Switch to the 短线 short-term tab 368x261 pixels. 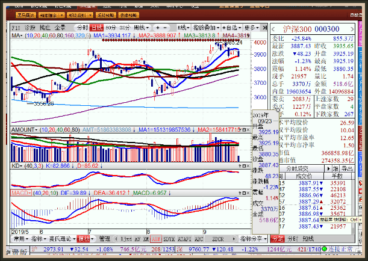[308, 239]
